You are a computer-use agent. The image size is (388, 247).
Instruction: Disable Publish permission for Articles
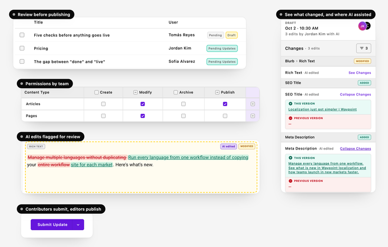click(x=225, y=104)
